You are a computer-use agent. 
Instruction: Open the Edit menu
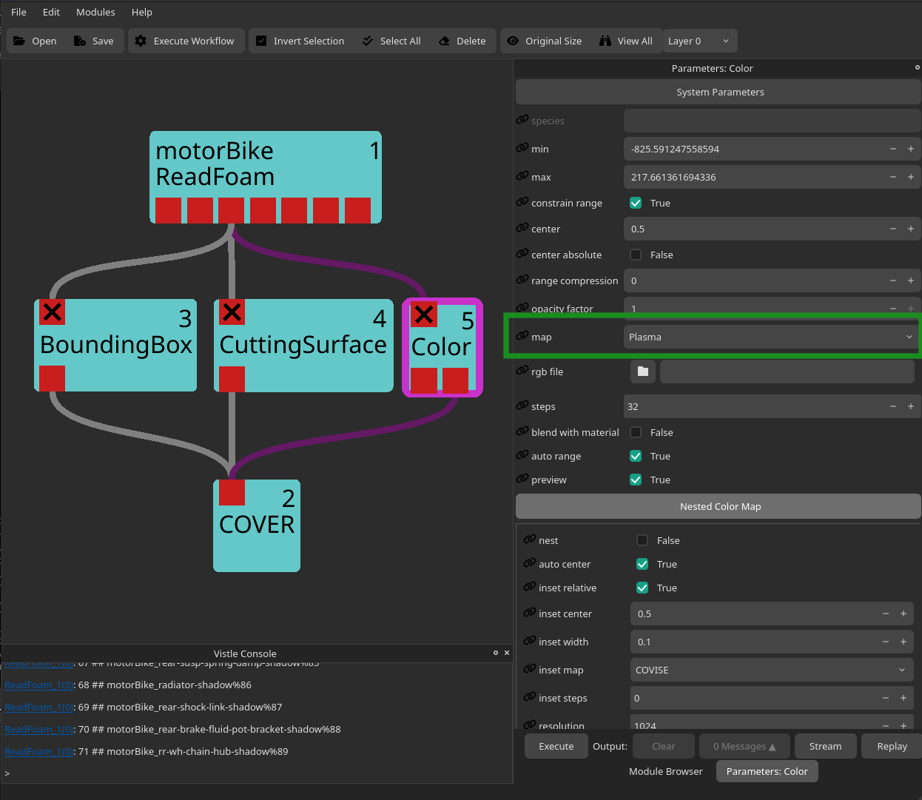click(x=51, y=12)
